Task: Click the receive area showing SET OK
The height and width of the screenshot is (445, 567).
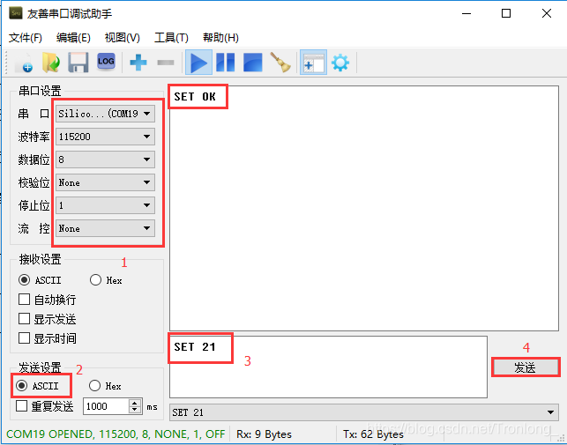Action: point(364,208)
